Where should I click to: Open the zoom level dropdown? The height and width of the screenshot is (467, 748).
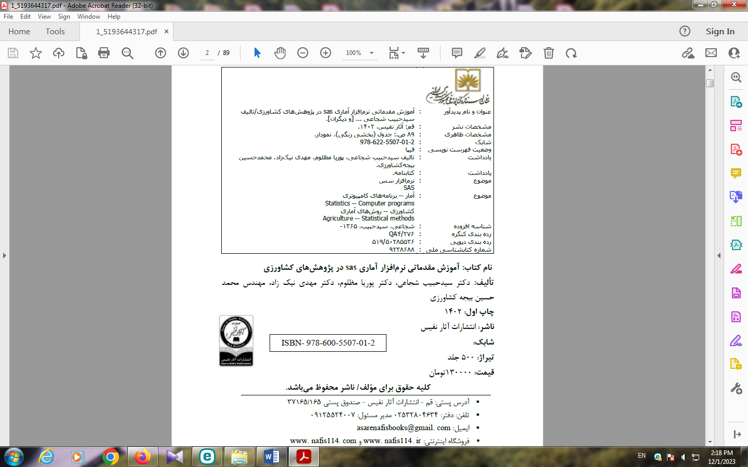[x=371, y=53]
